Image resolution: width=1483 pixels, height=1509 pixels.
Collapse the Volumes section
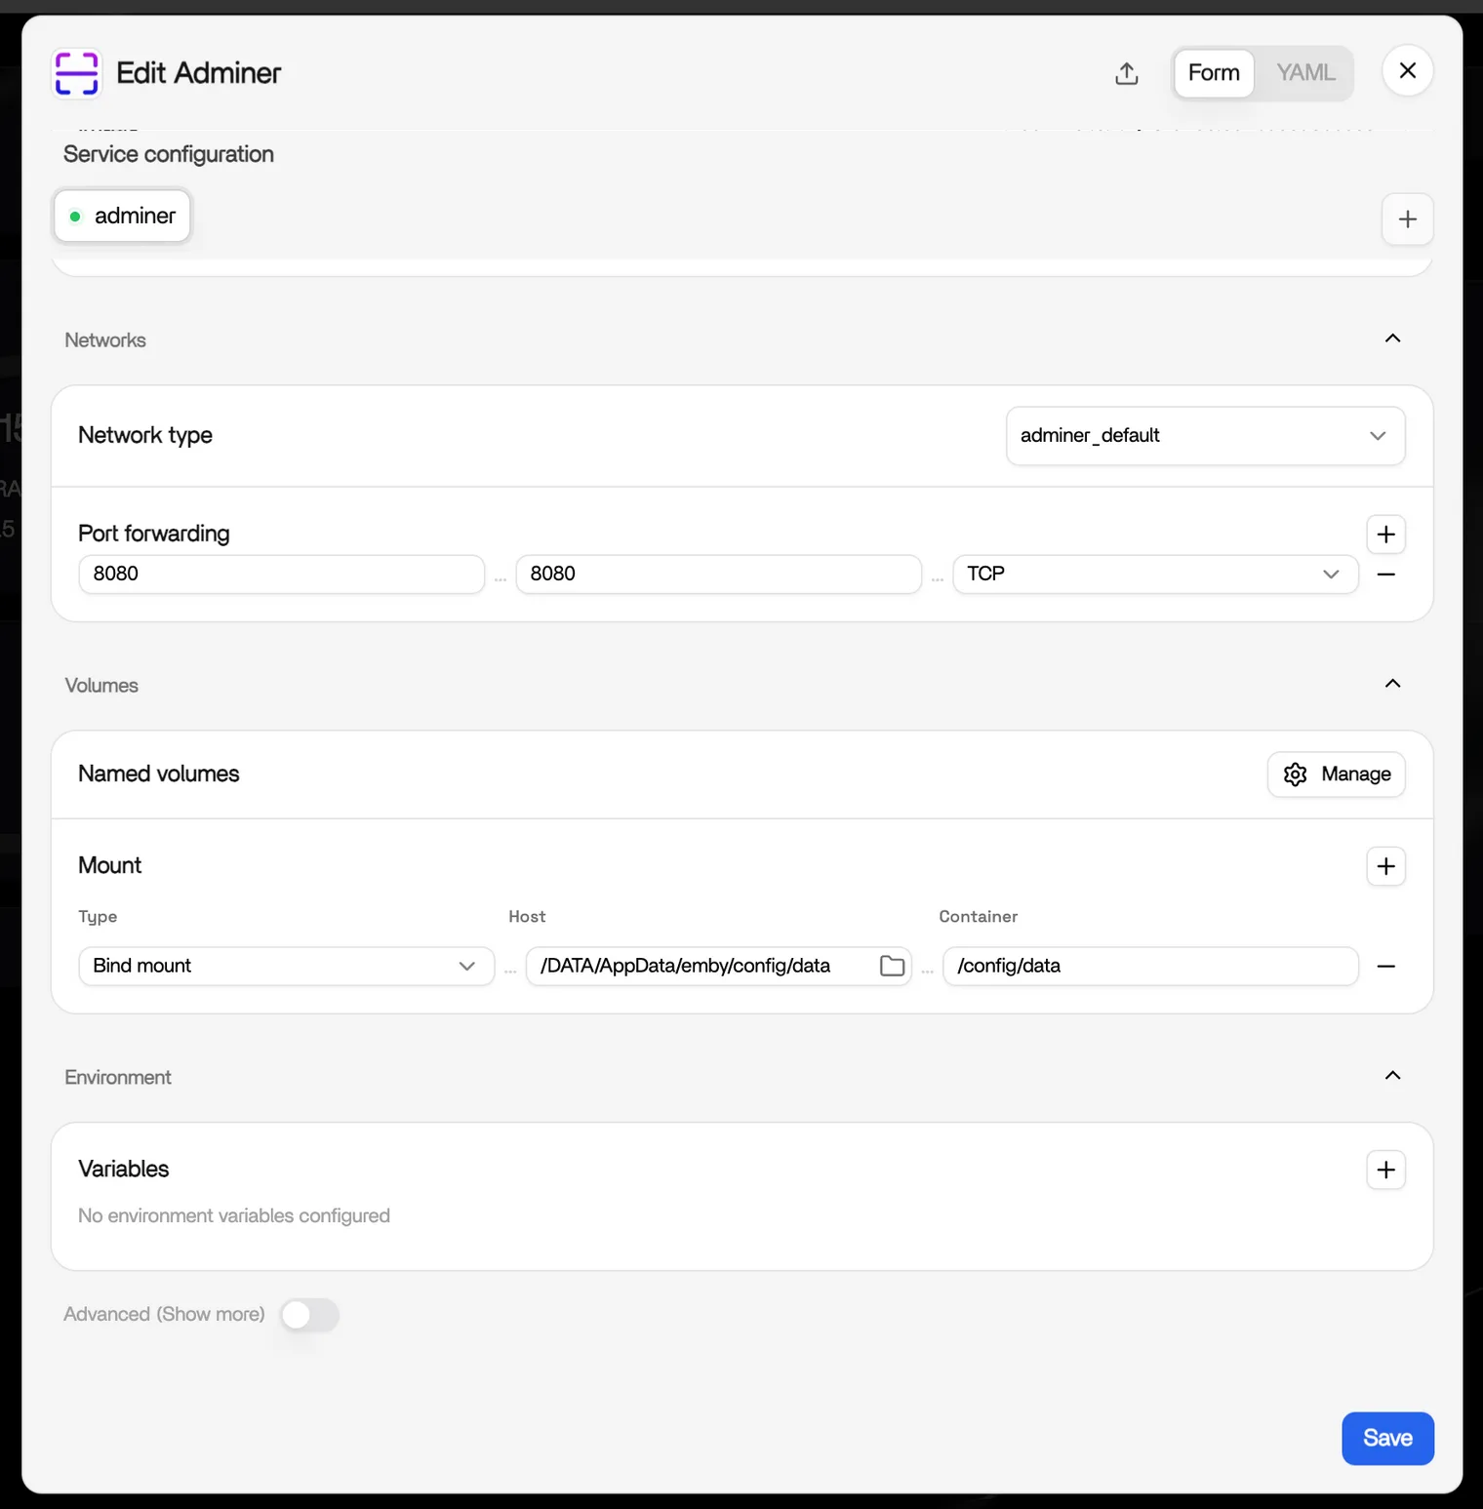(x=1392, y=684)
